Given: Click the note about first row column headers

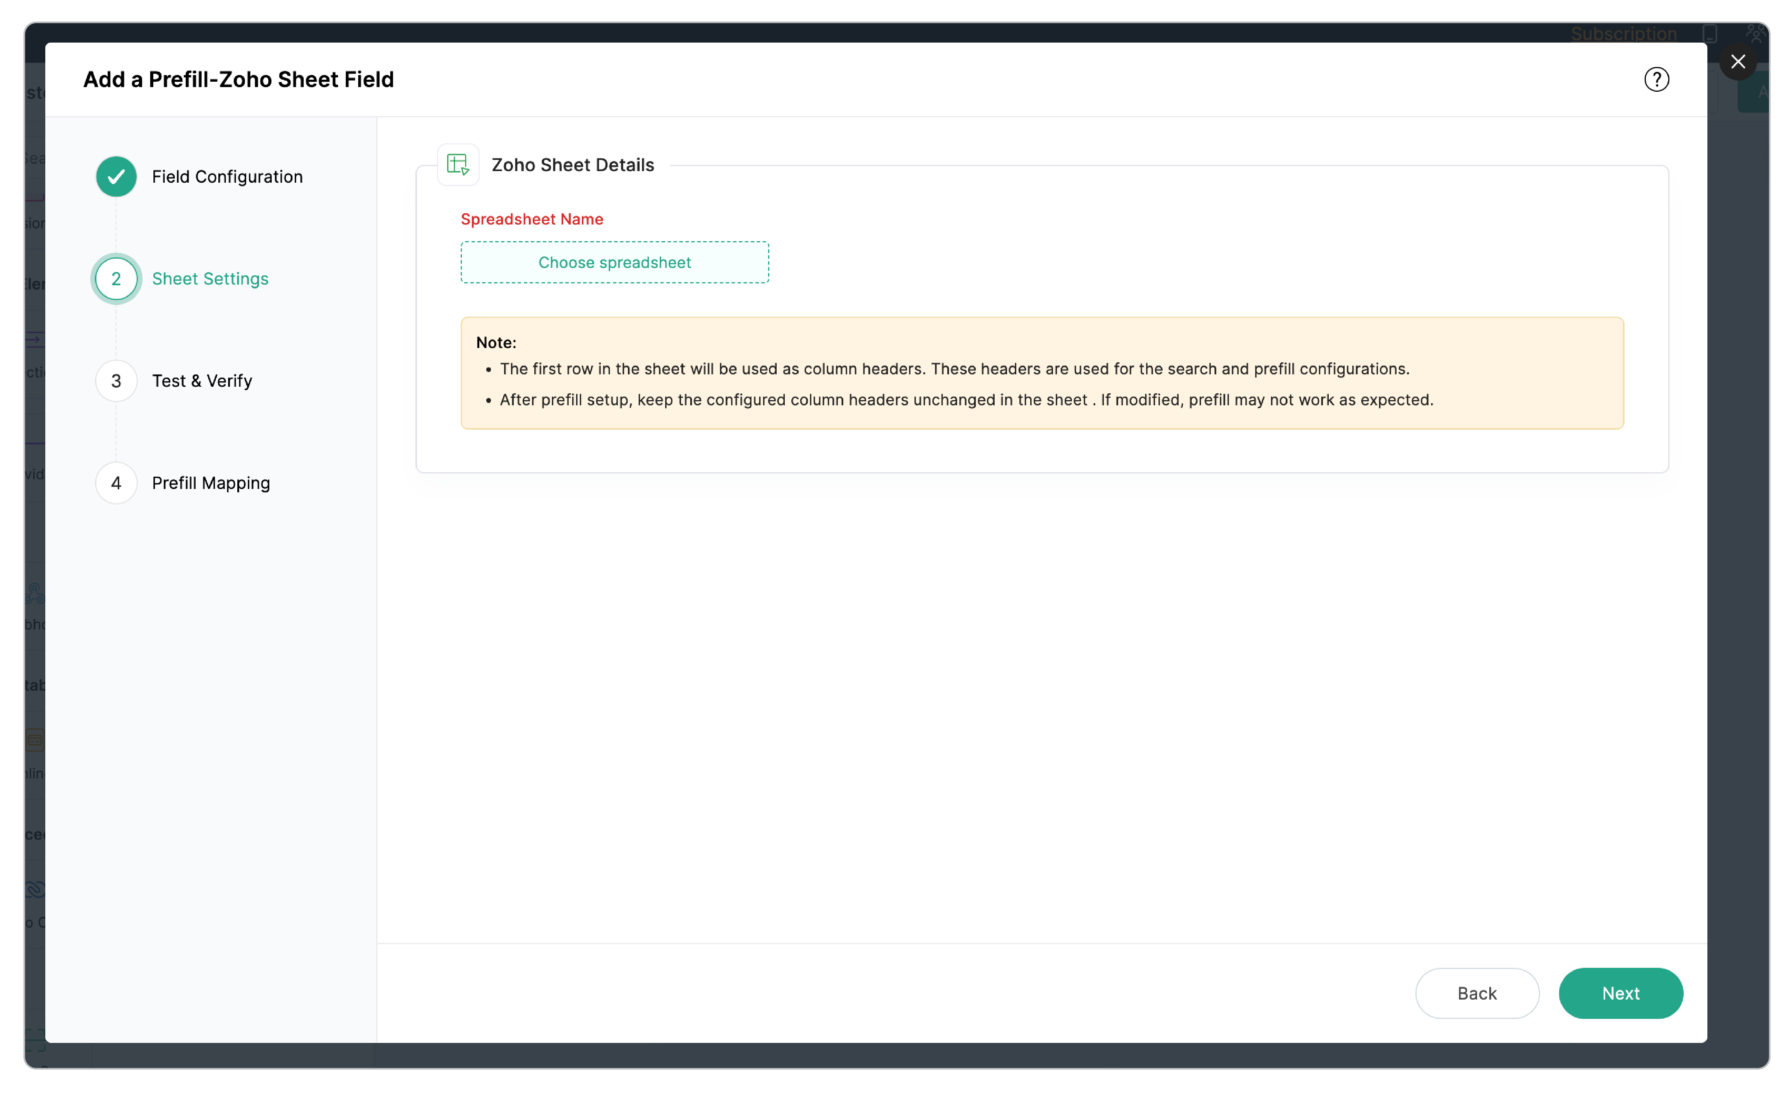Looking at the screenshot, I should point(954,369).
